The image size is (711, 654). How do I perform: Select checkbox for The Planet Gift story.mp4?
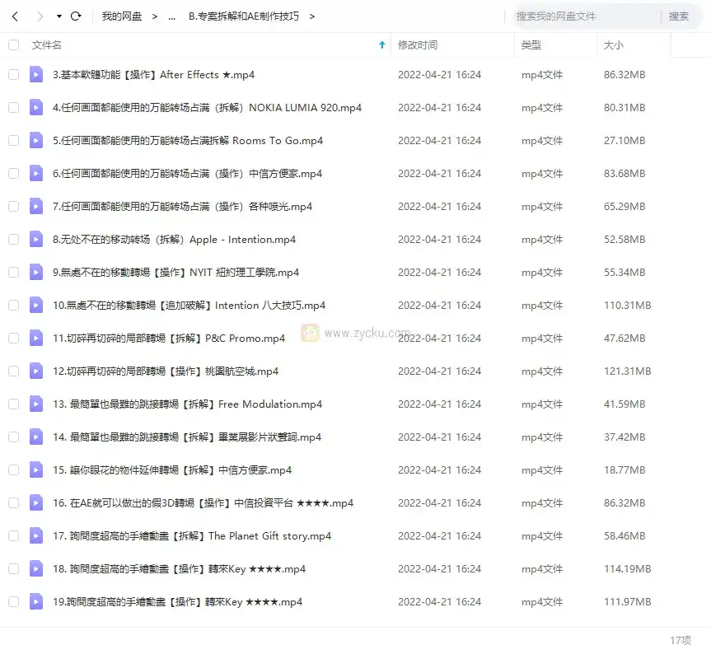coord(13,536)
